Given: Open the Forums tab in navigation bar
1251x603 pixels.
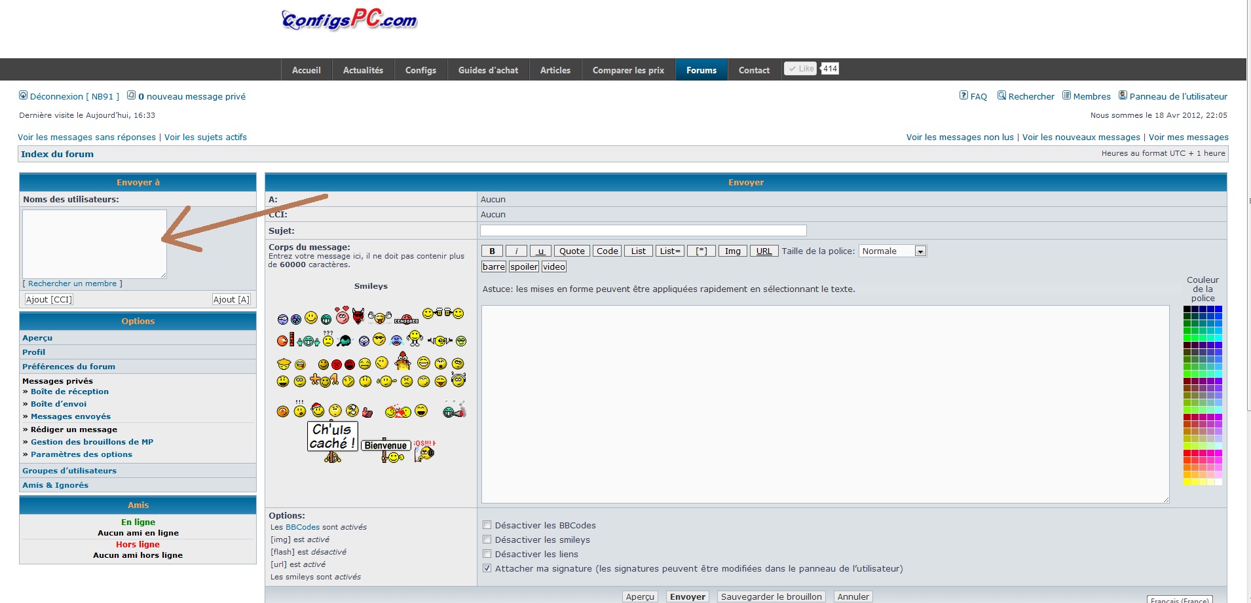Looking at the screenshot, I should click(x=701, y=70).
